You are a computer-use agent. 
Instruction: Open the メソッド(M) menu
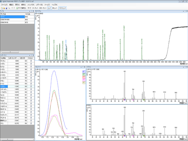[31, 5]
